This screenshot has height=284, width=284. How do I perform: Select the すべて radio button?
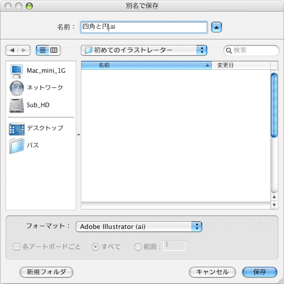[96, 247]
